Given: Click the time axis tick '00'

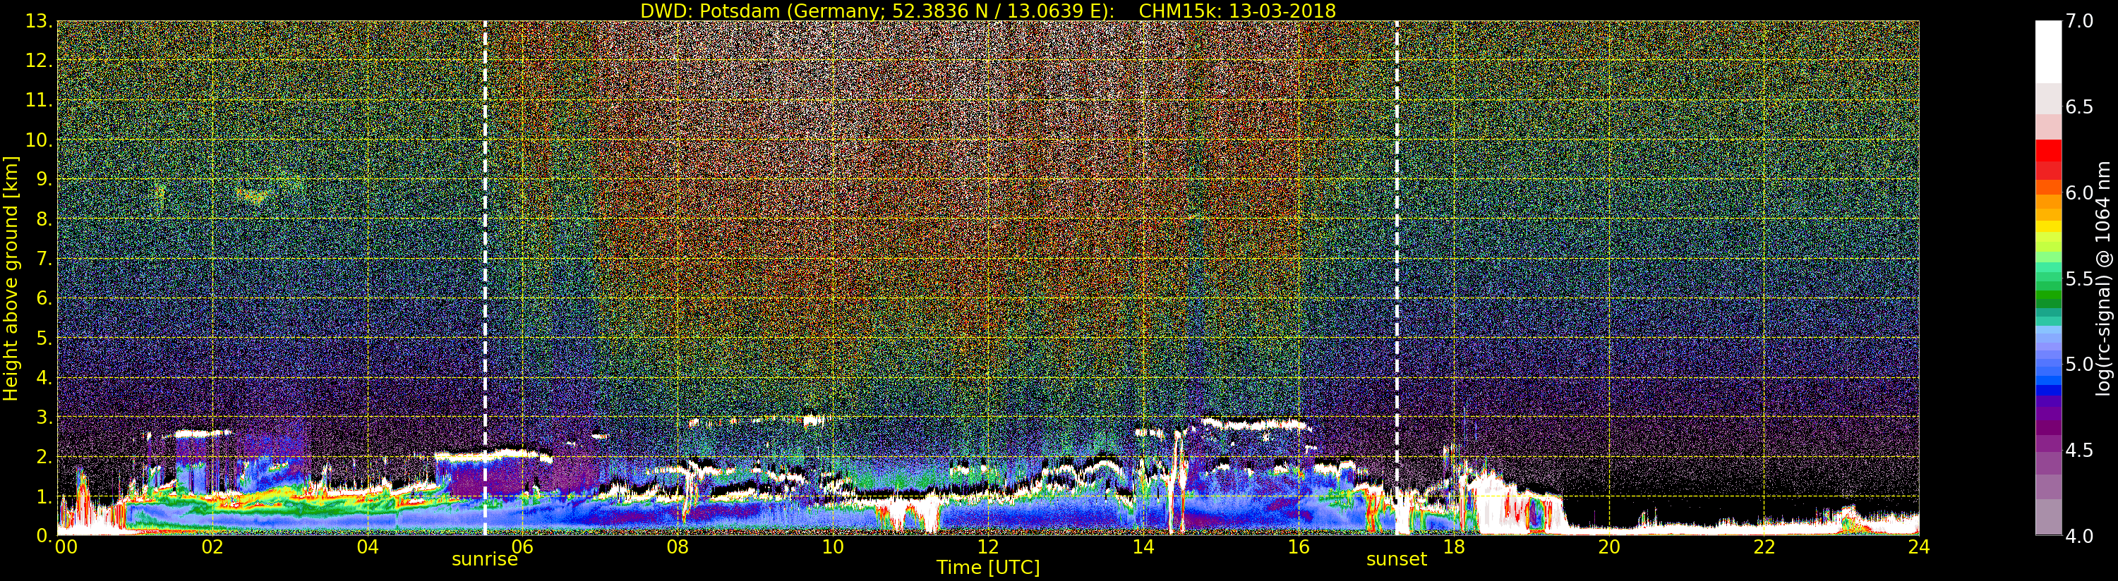Looking at the screenshot, I should pyautogui.click(x=66, y=547).
